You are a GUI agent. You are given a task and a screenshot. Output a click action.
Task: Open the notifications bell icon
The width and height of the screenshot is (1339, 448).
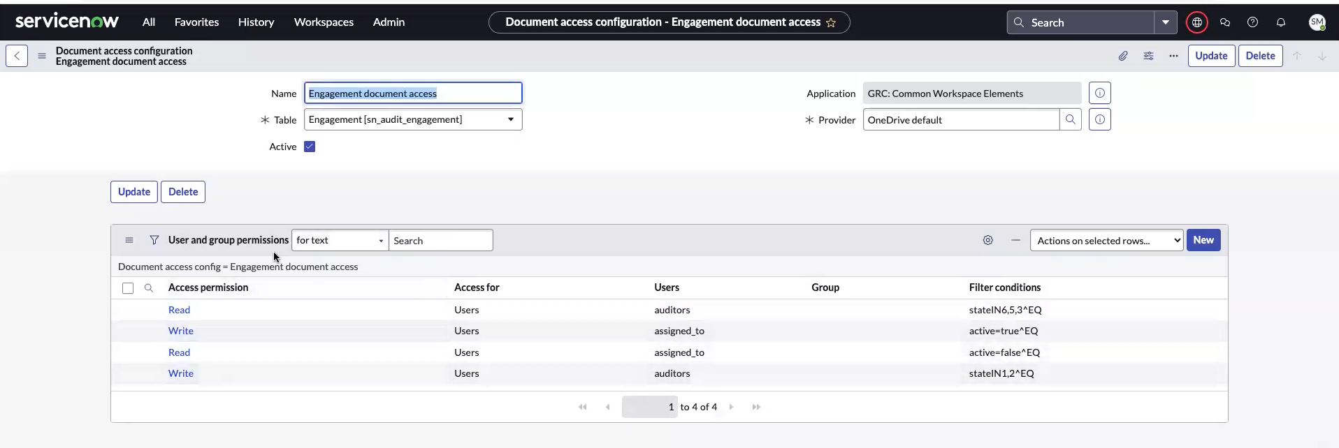click(1281, 22)
